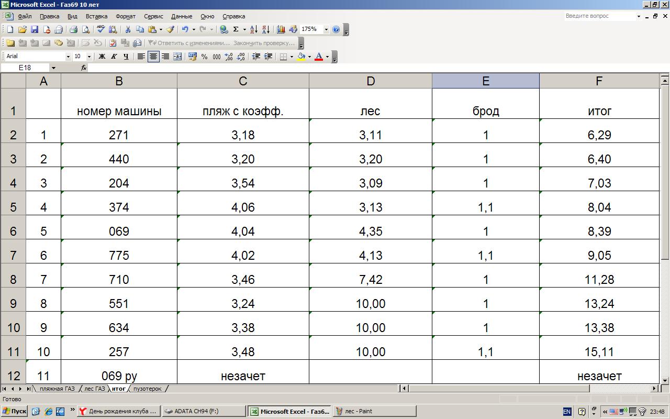The height and width of the screenshot is (419, 670).
Task: Click the Merge and Center icon
Action: coord(177,57)
